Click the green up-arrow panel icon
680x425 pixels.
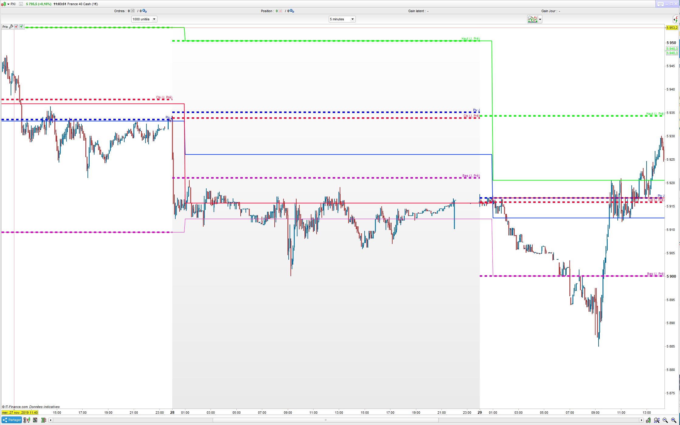[x=21, y=27]
